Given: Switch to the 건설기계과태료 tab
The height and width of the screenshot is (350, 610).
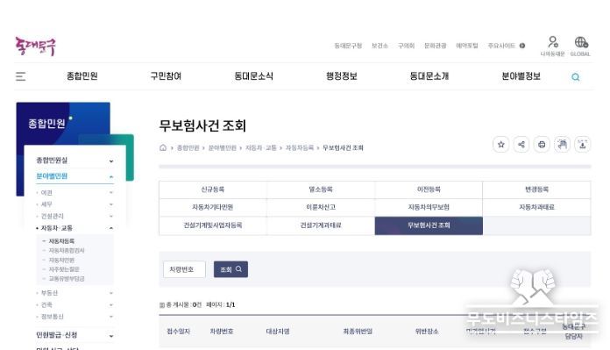Looking at the screenshot, I should pyautogui.click(x=321, y=225).
